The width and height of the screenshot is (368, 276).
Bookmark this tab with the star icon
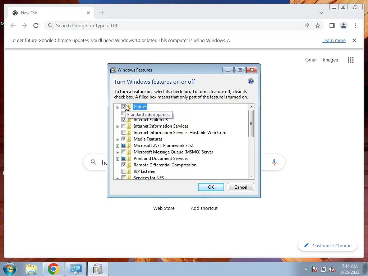coord(318,26)
